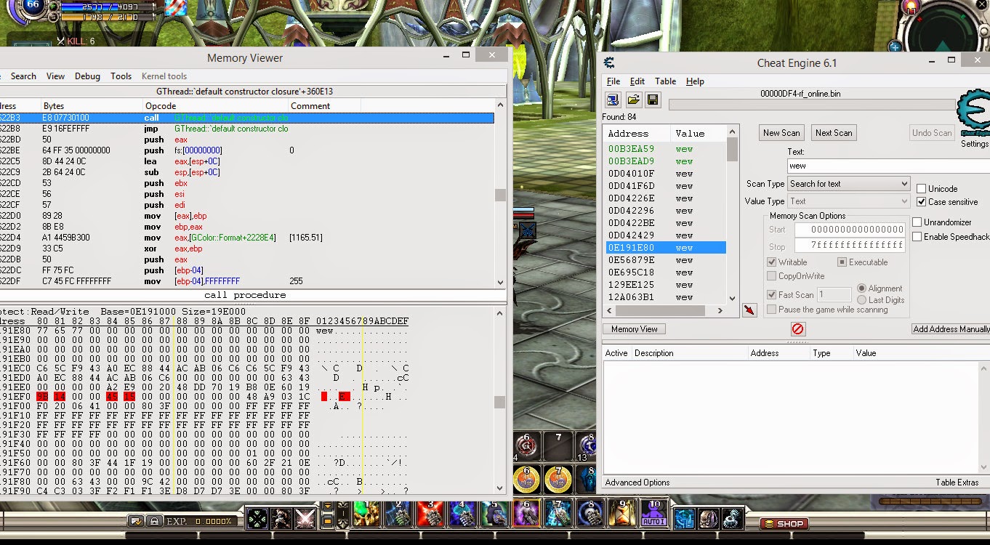Open Debug menu in Memory Viewer
The width and height of the screenshot is (990, 545).
click(x=87, y=76)
